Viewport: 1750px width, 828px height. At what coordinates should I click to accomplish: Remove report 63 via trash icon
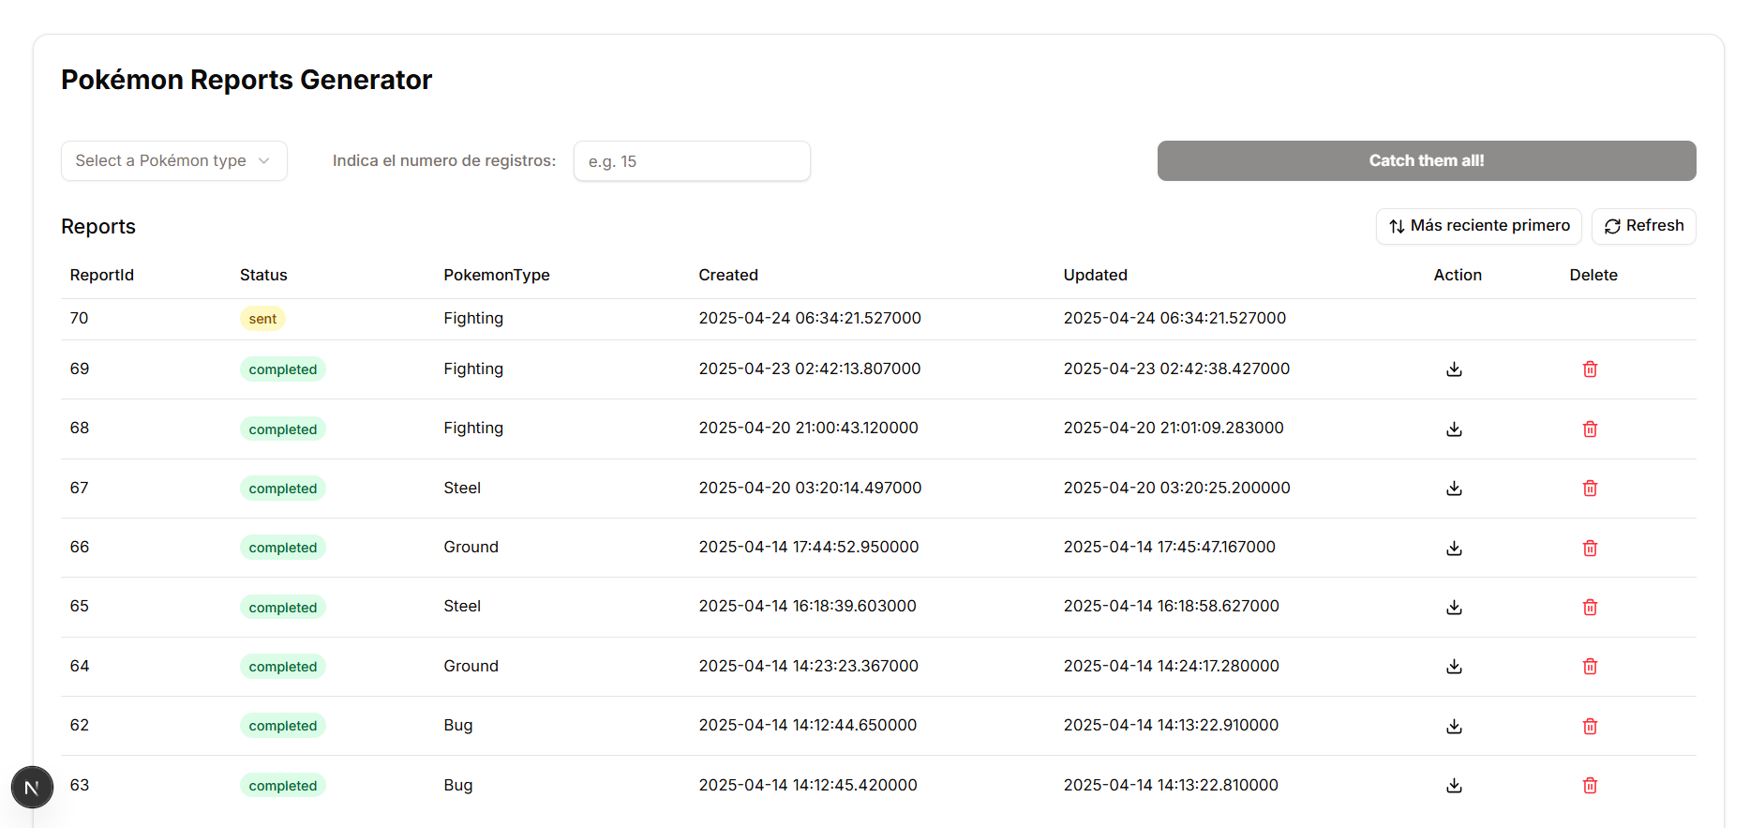point(1590,786)
